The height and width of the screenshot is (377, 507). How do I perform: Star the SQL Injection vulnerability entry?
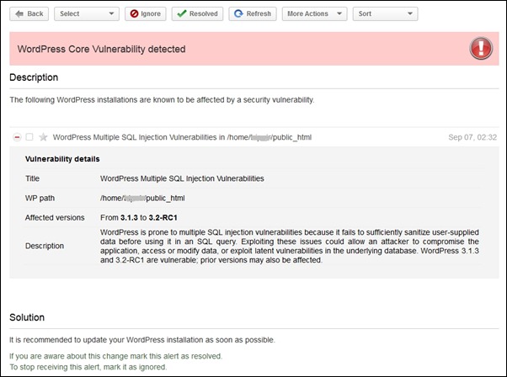[x=43, y=137]
